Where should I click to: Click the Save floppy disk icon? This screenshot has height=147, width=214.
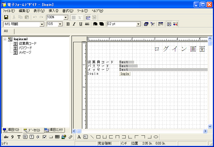[6, 17]
